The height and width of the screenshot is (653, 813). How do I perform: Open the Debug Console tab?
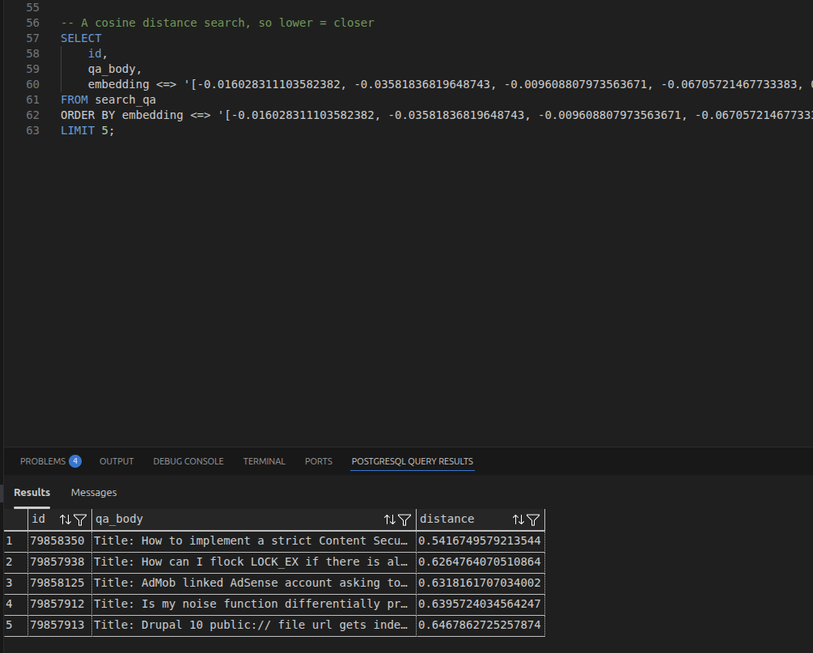[188, 461]
